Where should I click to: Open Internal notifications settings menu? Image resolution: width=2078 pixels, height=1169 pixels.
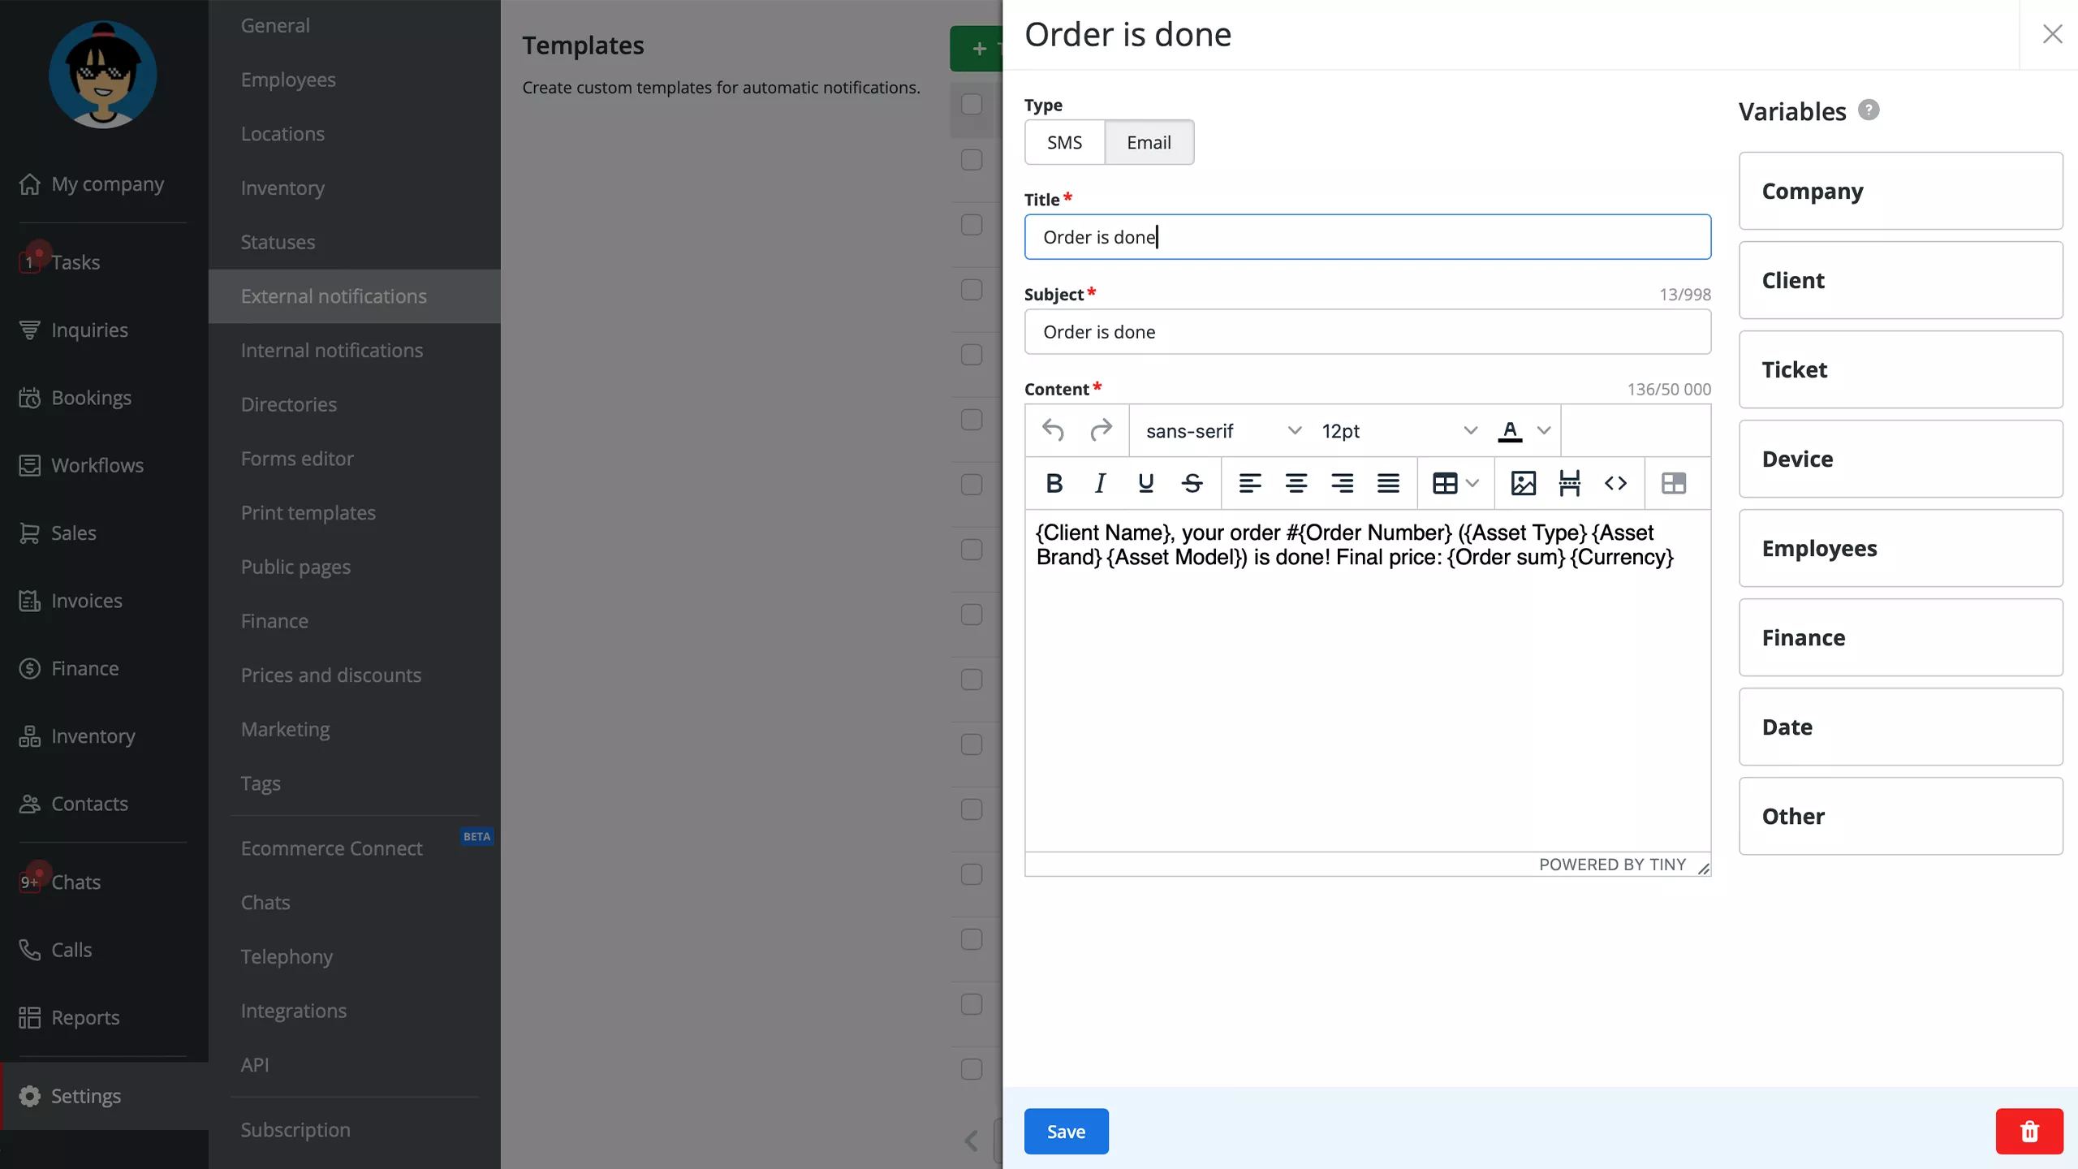point(332,350)
